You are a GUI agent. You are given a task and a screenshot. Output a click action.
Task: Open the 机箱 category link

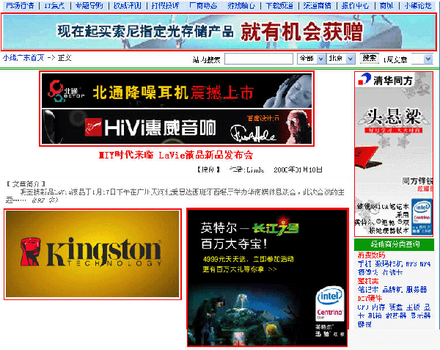[375, 316]
